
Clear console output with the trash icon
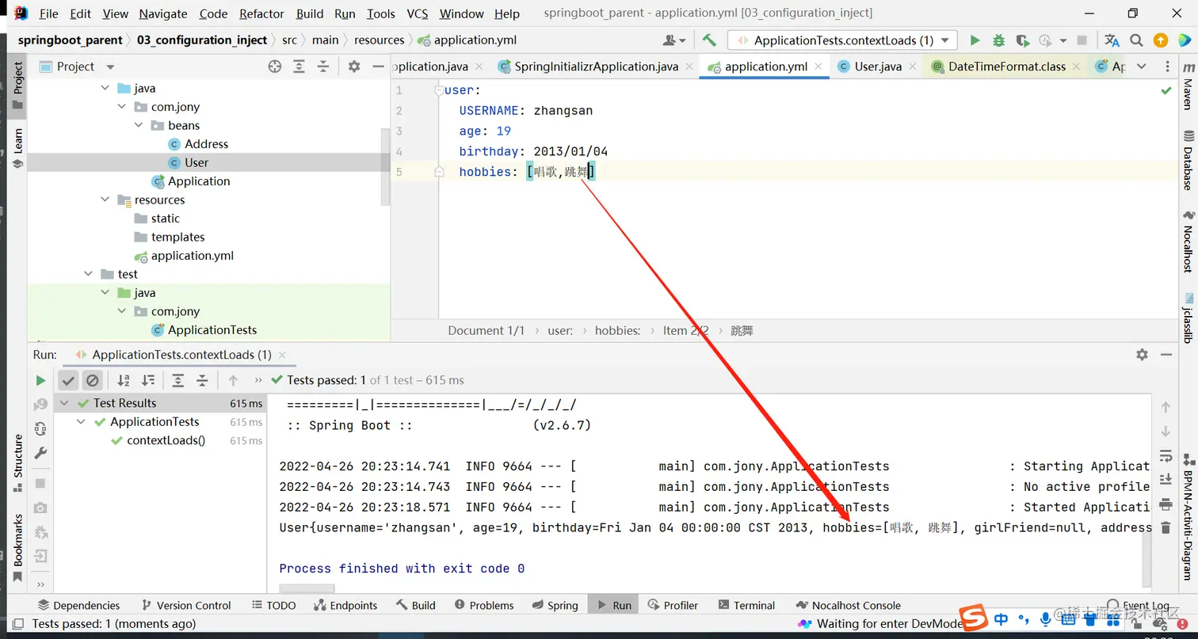point(1166,527)
